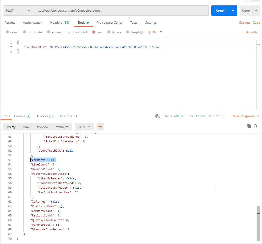This screenshot has width=262, height=244.
Task: Open response search with magnifier icon
Action: point(256,126)
